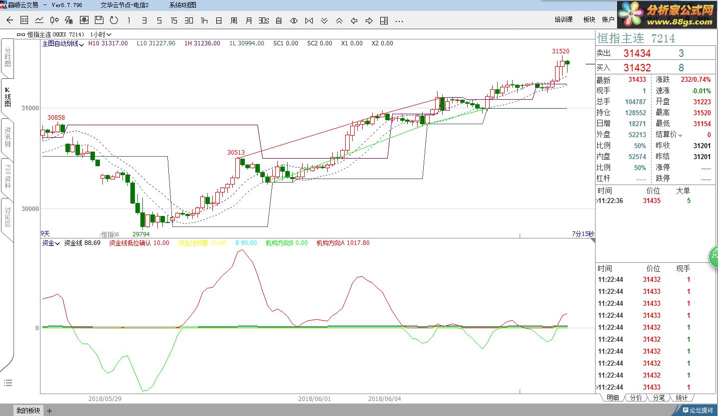Select the 日 daily period button
The height and width of the screenshot is (416, 718).
[219, 20]
